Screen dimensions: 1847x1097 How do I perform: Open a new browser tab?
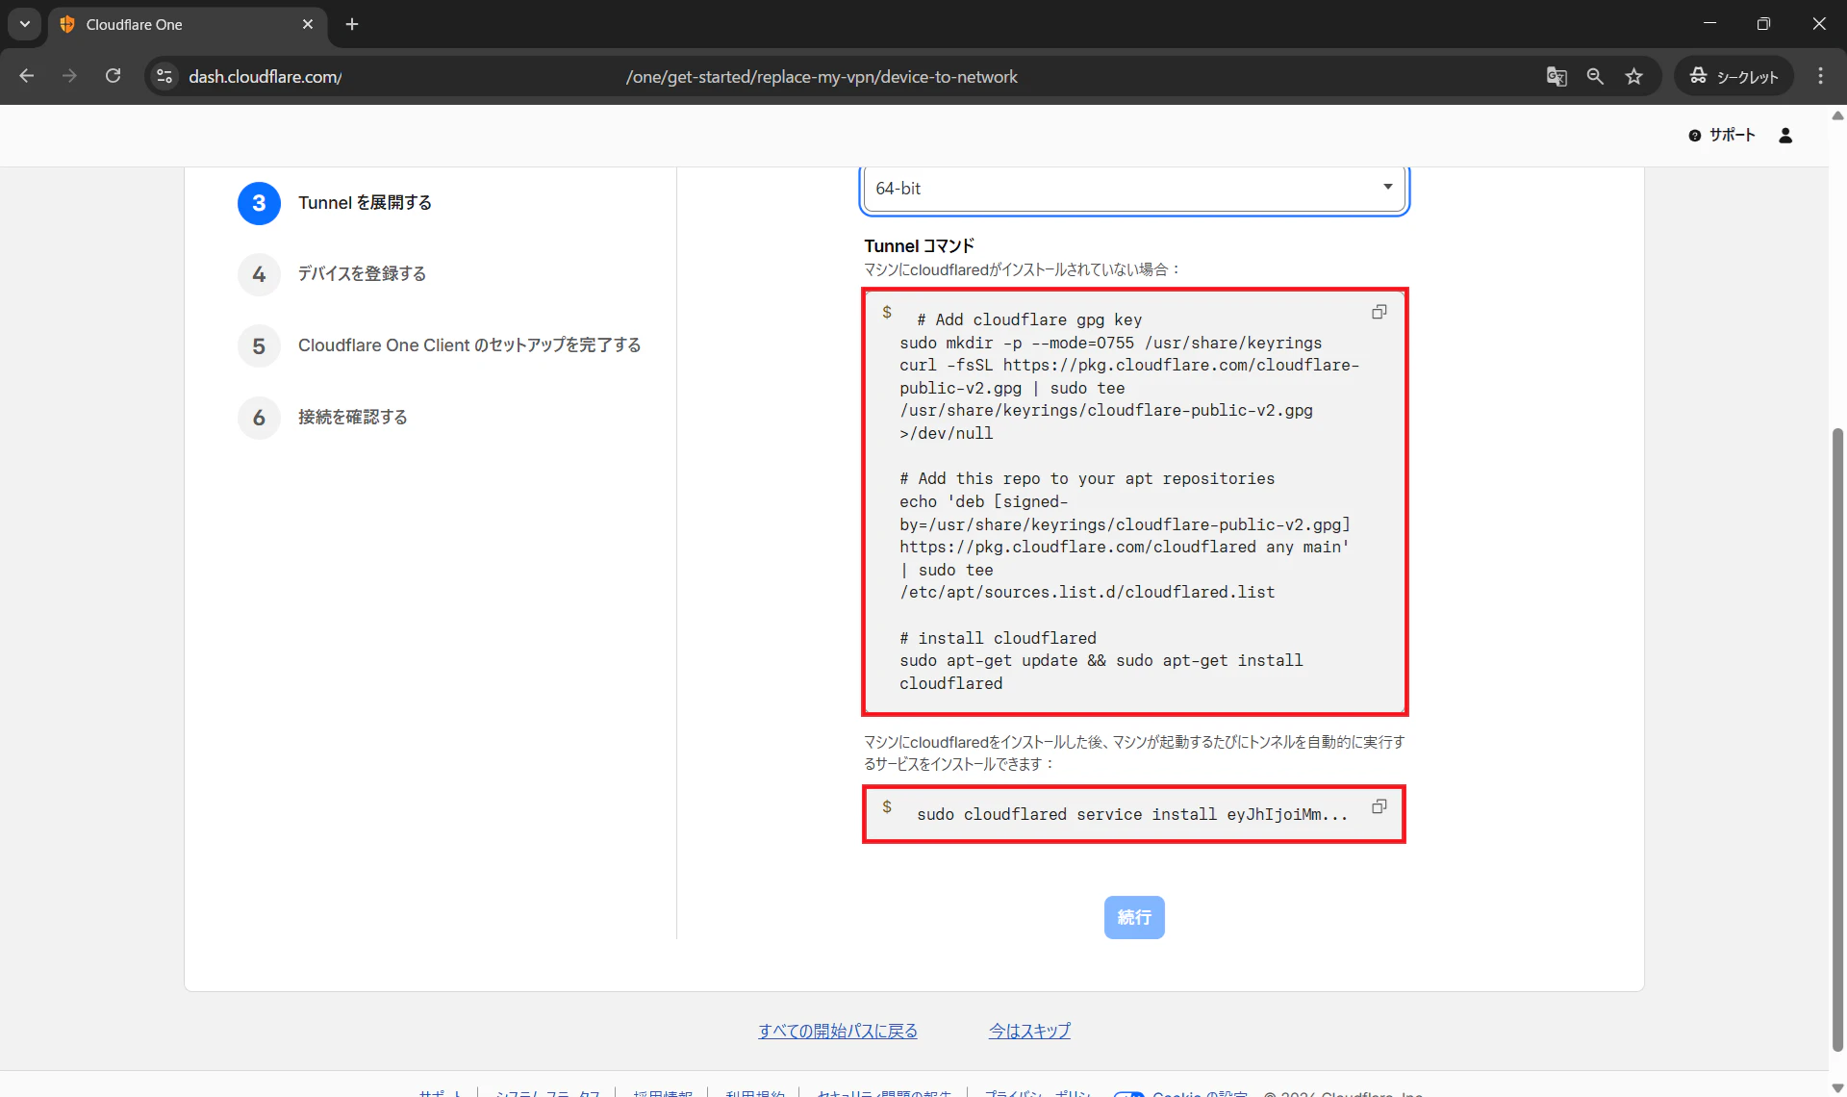coord(352,24)
